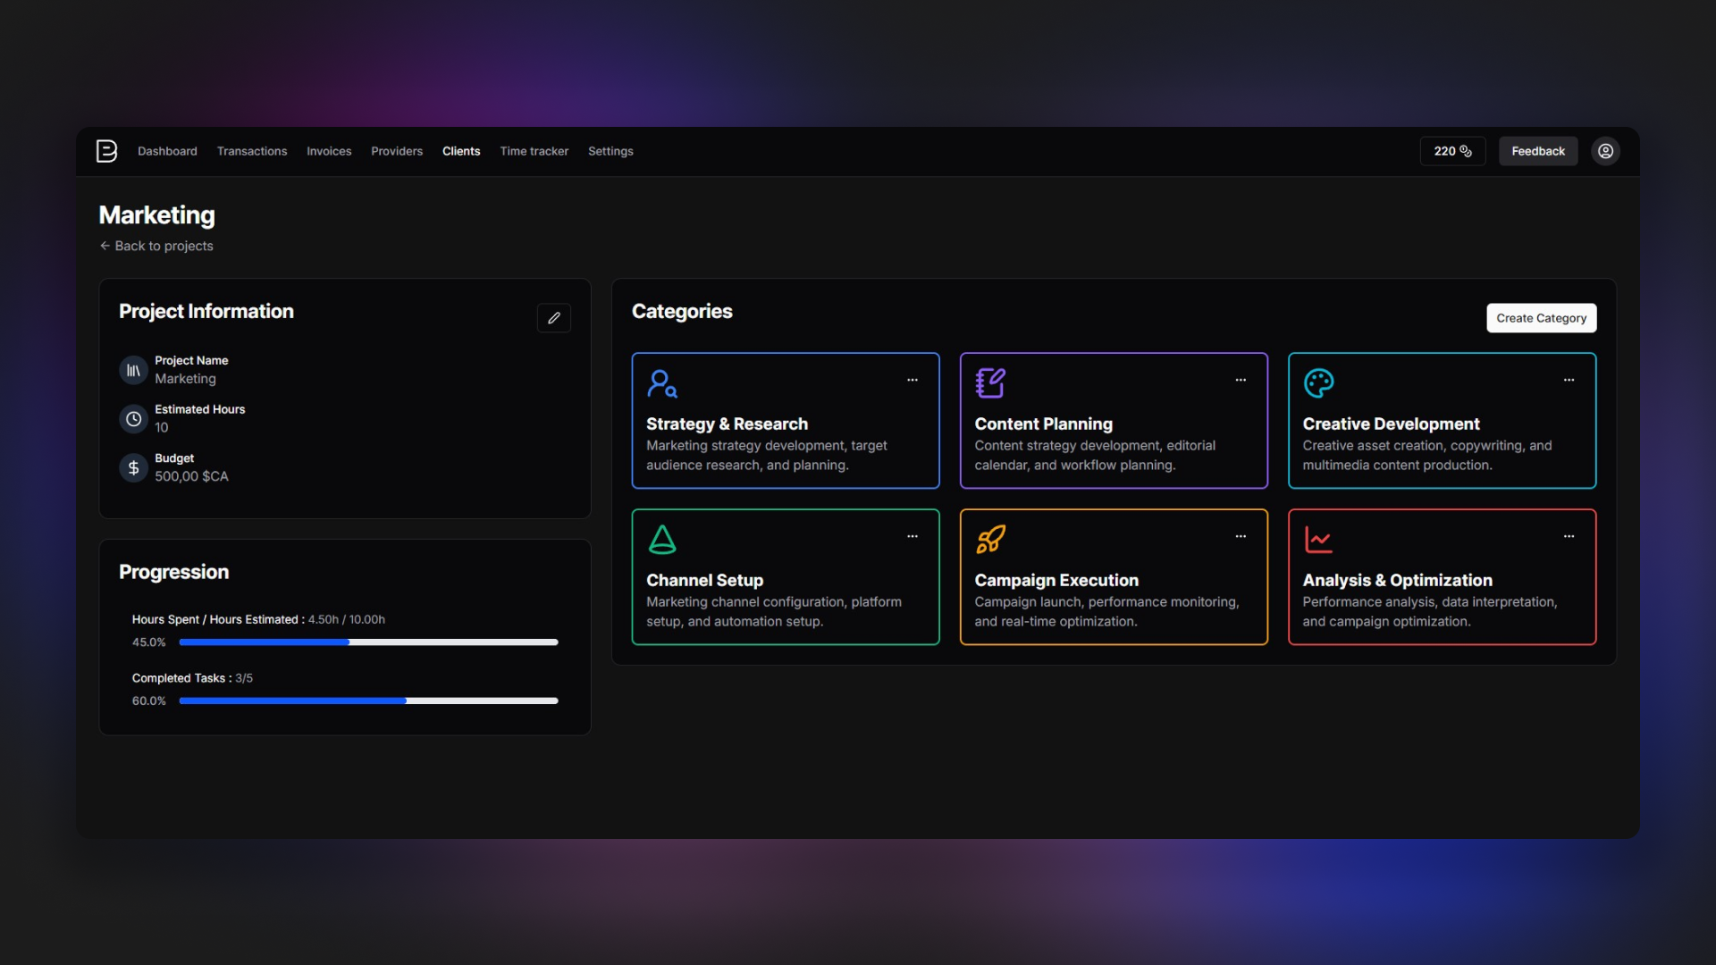Click the Create Category button
The width and height of the screenshot is (1716, 965).
click(x=1541, y=317)
